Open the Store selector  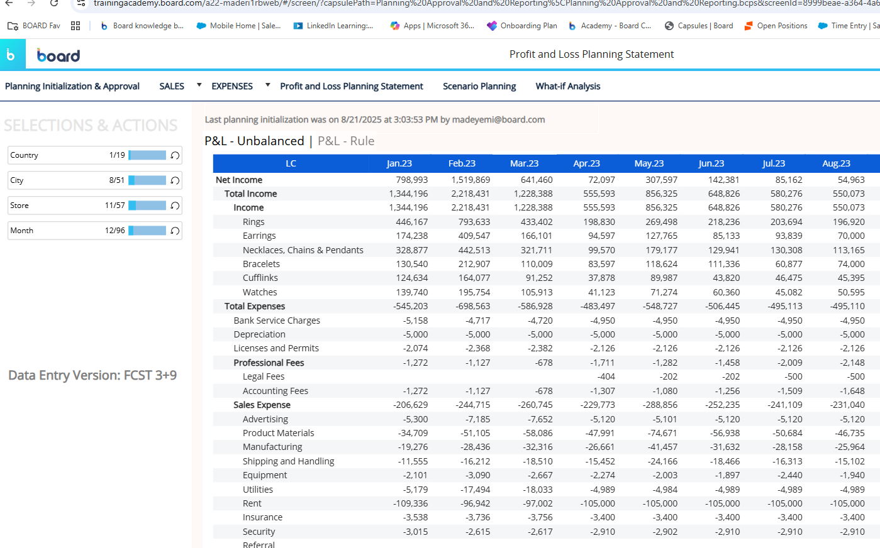(x=95, y=205)
